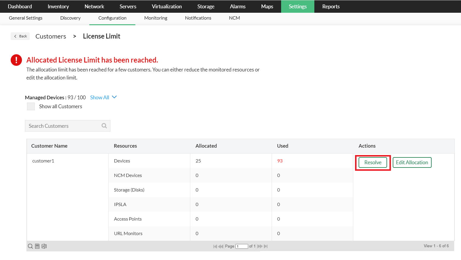The width and height of the screenshot is (461, 260).
Task: Click the Devices allocated value 25
Action: (198, 161)
